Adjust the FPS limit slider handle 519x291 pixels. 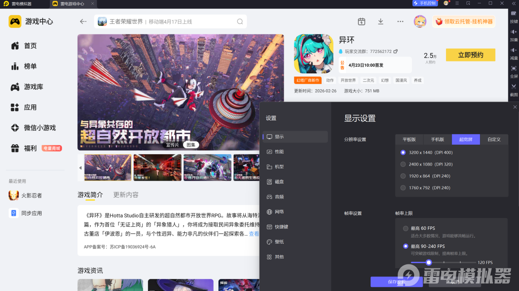coord(429,262)
